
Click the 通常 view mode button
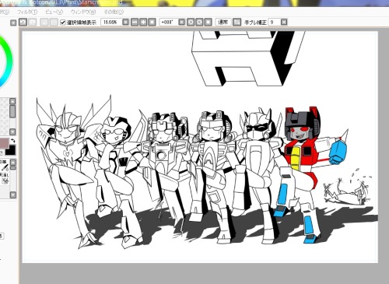pyautogui.click(x=223, y=22)
